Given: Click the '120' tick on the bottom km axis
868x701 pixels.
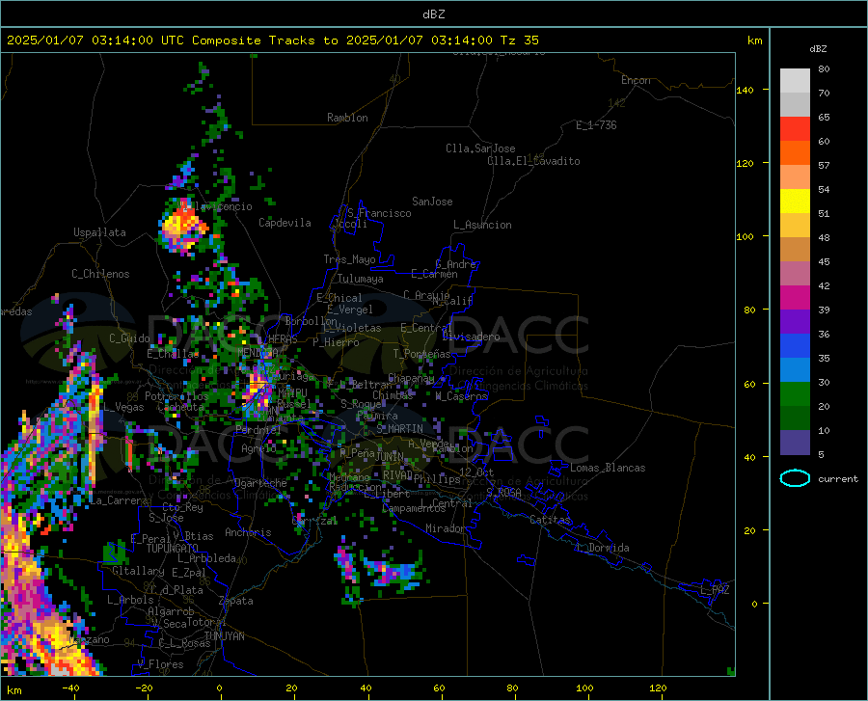Looking at the screenshot, I should pyautogui.click(x=658, y=688).
